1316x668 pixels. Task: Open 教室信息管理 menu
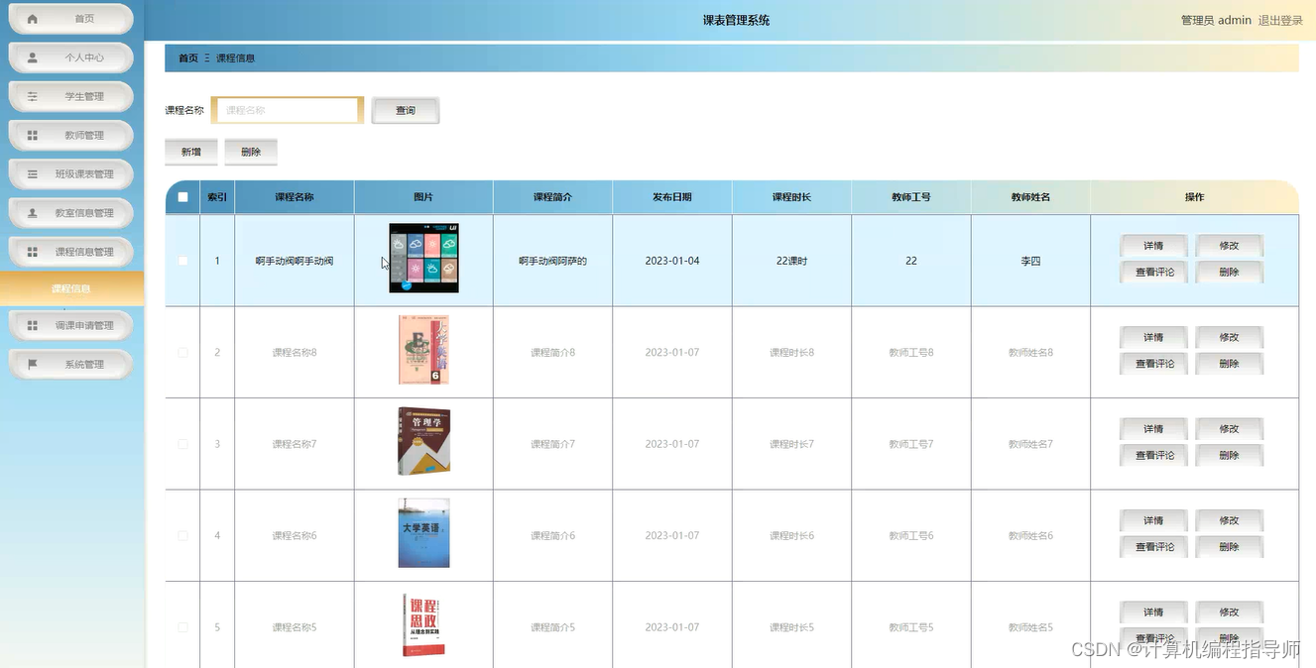pos(70,212)
